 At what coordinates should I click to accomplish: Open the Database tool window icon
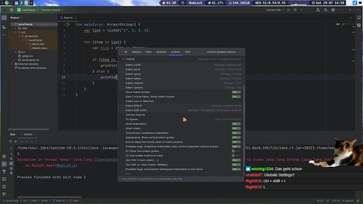pos(359,25)
